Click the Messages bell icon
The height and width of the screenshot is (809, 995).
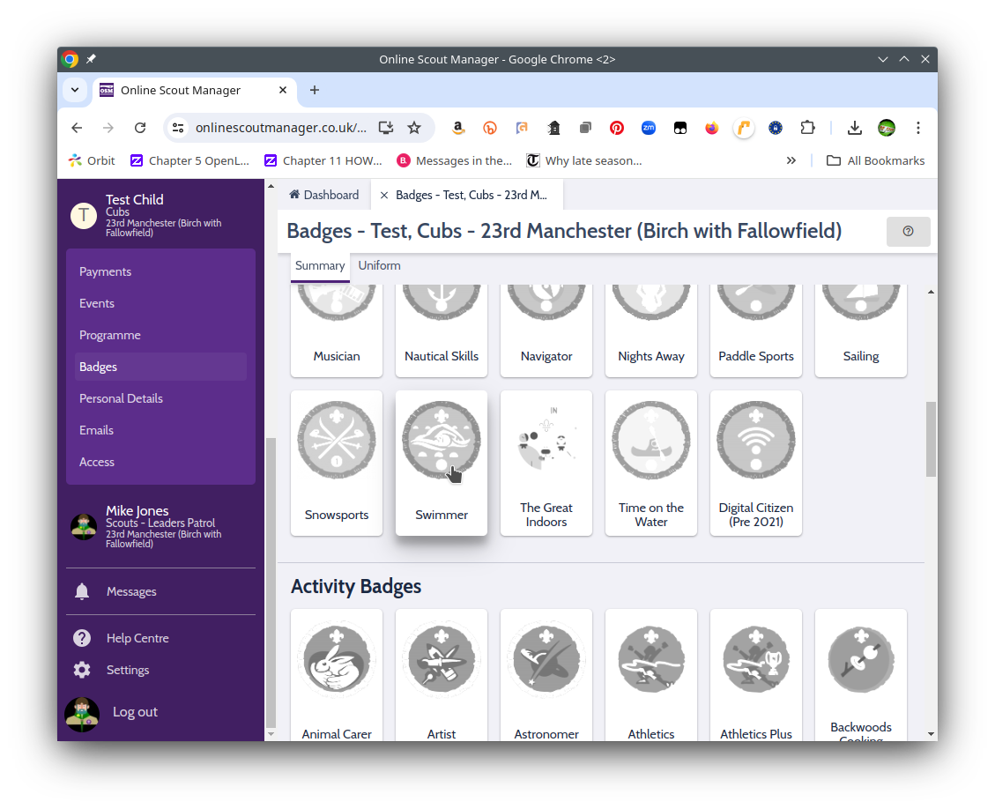point(82,591)
